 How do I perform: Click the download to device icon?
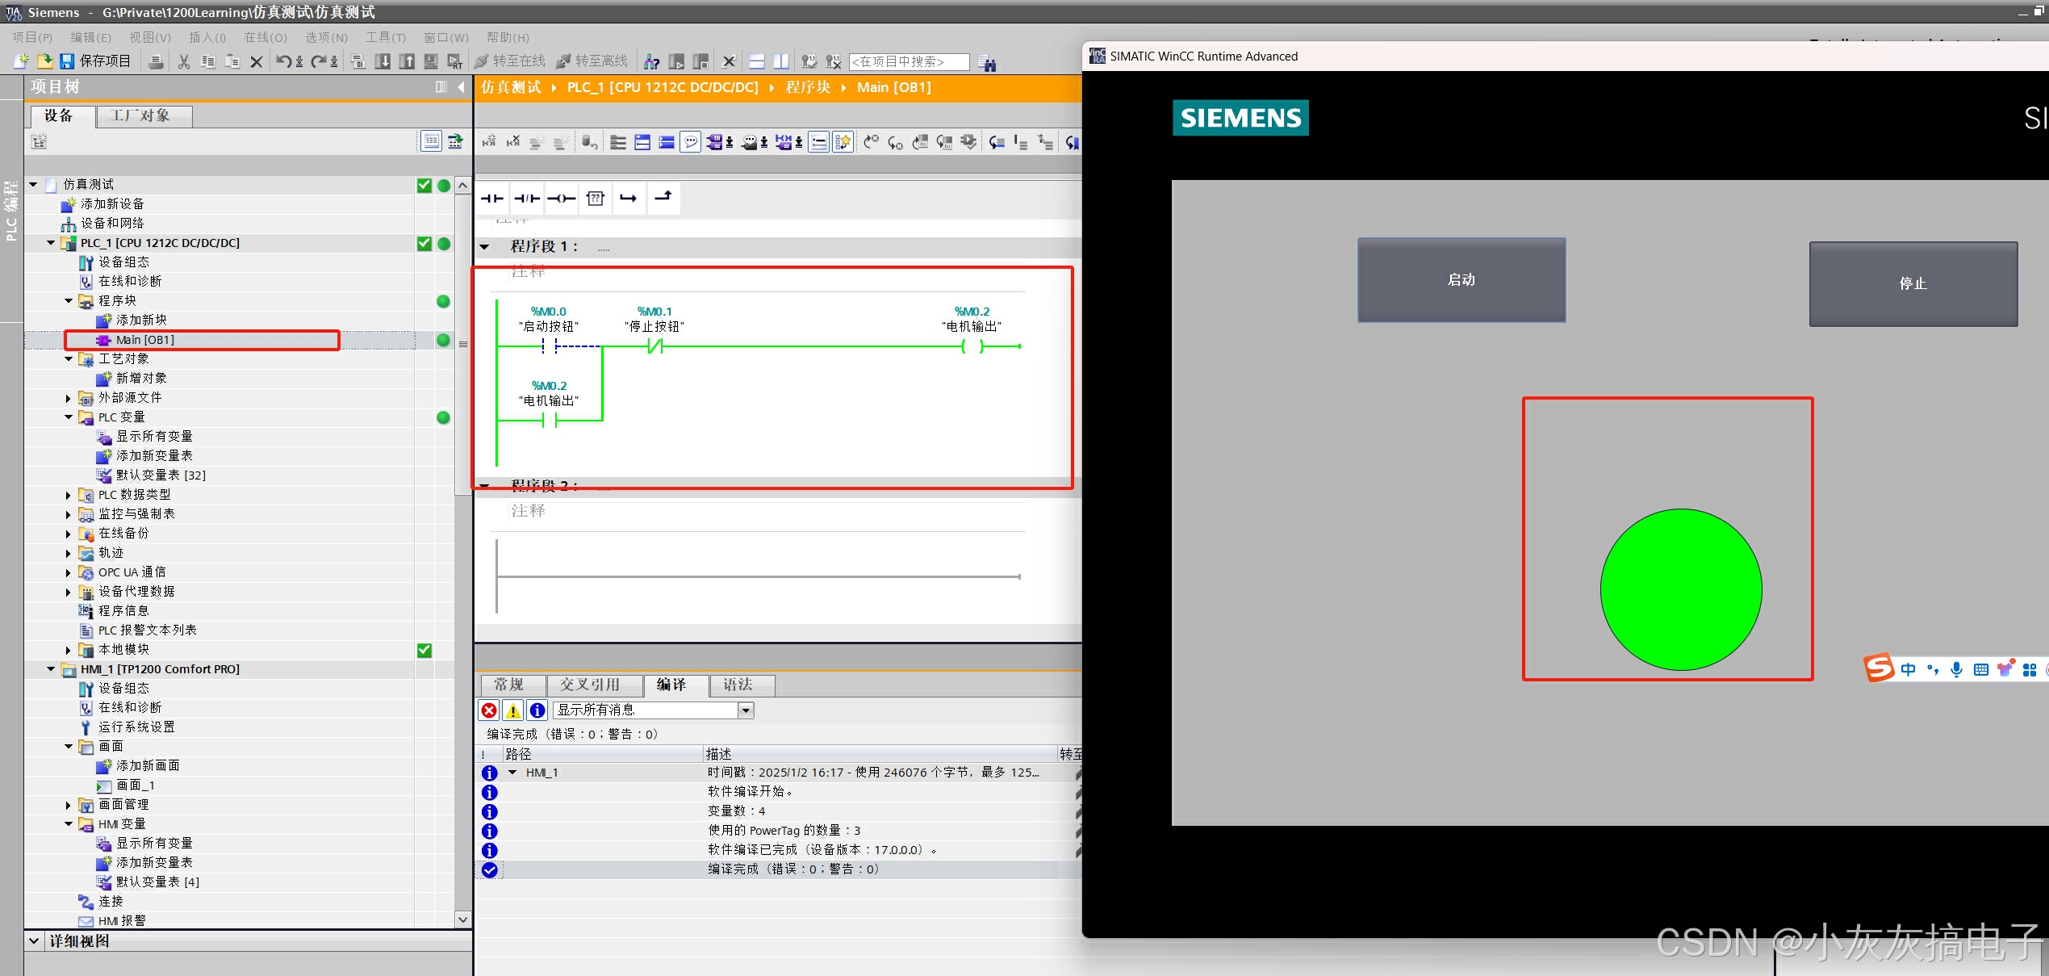tap(383, 61)
